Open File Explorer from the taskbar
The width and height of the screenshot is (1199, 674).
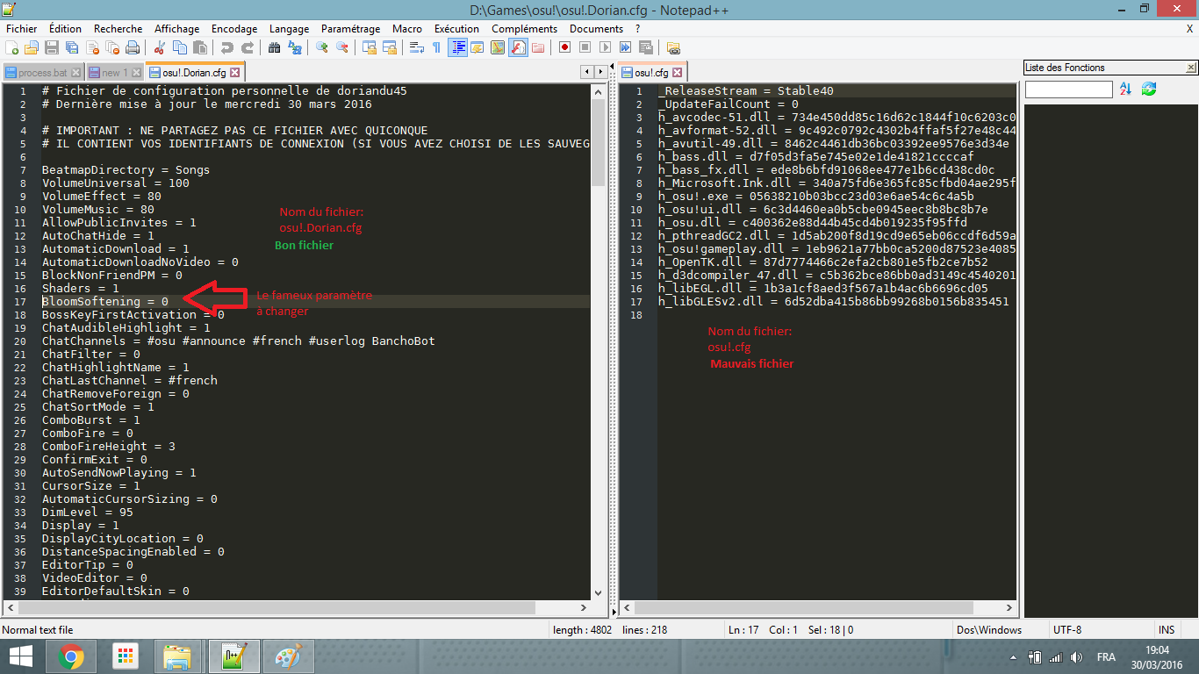176,656
